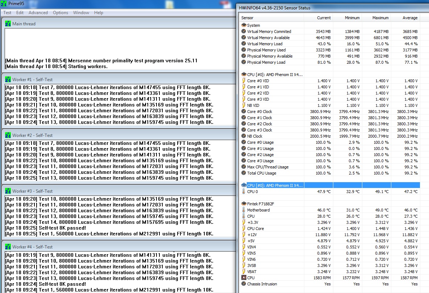Click the VIN5 sensor row label
Screen dimensions: 429x293
pyautogui.click(x=251, y=253)
